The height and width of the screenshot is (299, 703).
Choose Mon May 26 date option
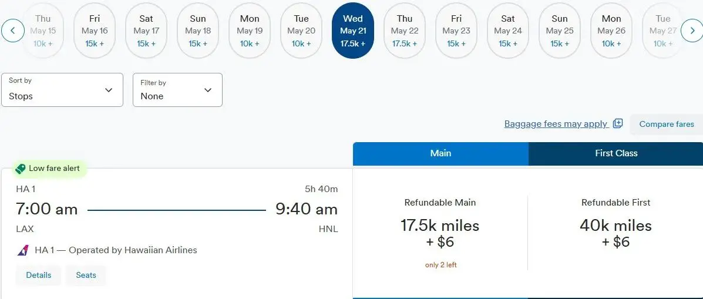[611, 31]
